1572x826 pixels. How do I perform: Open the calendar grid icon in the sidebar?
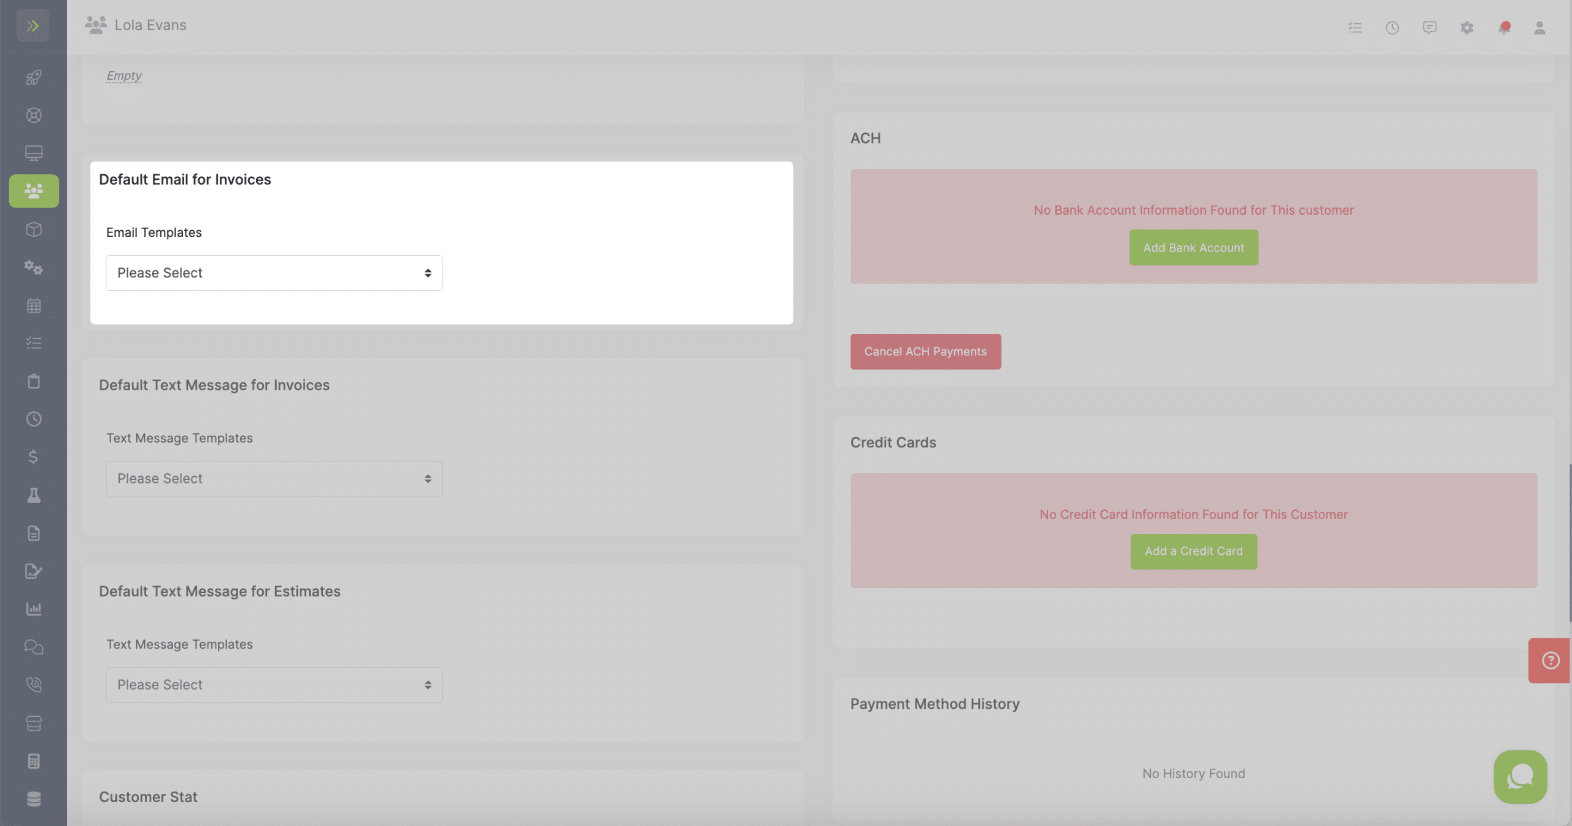(x=34, y=306)
